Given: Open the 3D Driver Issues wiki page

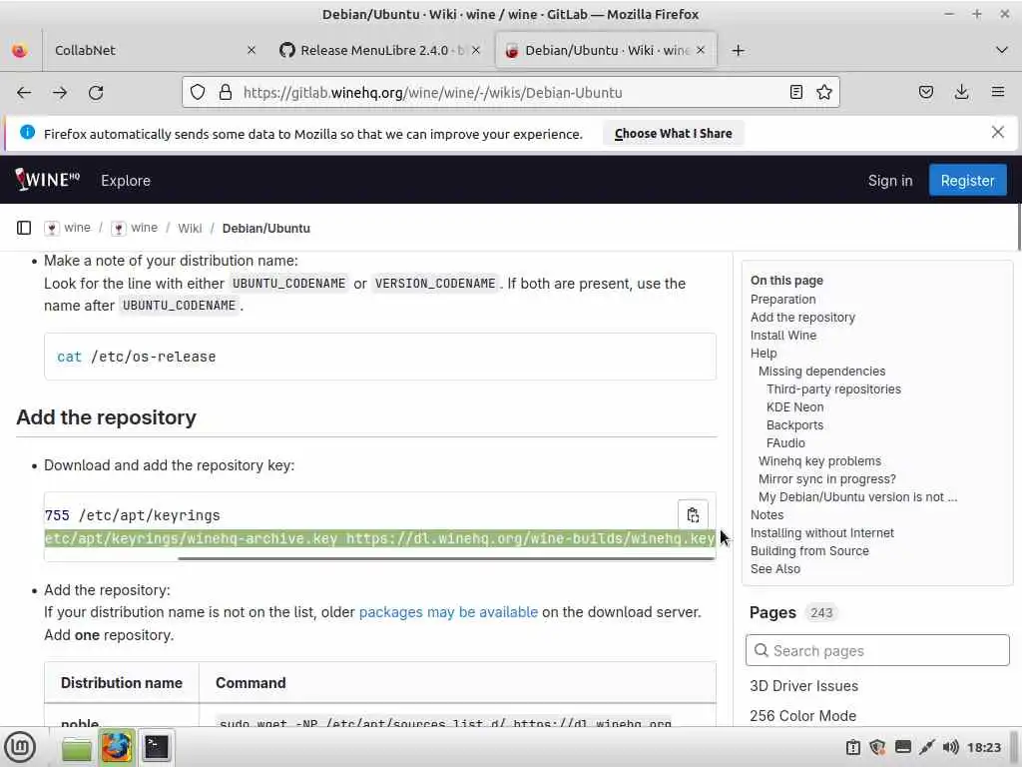Looking at the screenshot, I should [x=803, y=686].
